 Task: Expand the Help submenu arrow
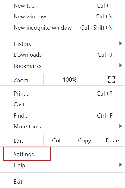click(x=121, y=165)
